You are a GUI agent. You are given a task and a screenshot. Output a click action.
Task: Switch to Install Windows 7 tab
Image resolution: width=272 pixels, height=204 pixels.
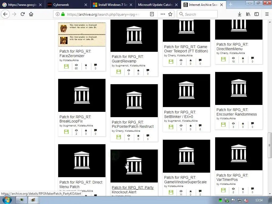(113, 5)
